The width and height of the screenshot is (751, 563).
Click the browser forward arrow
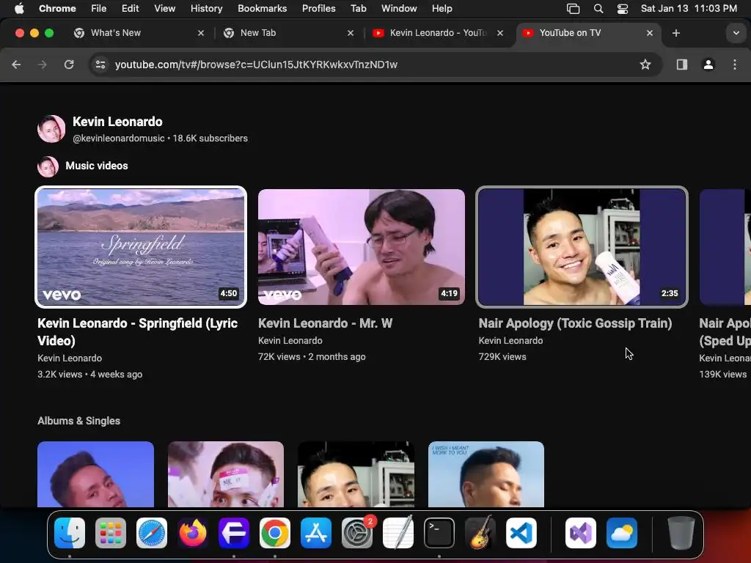(x=43, y=65)
